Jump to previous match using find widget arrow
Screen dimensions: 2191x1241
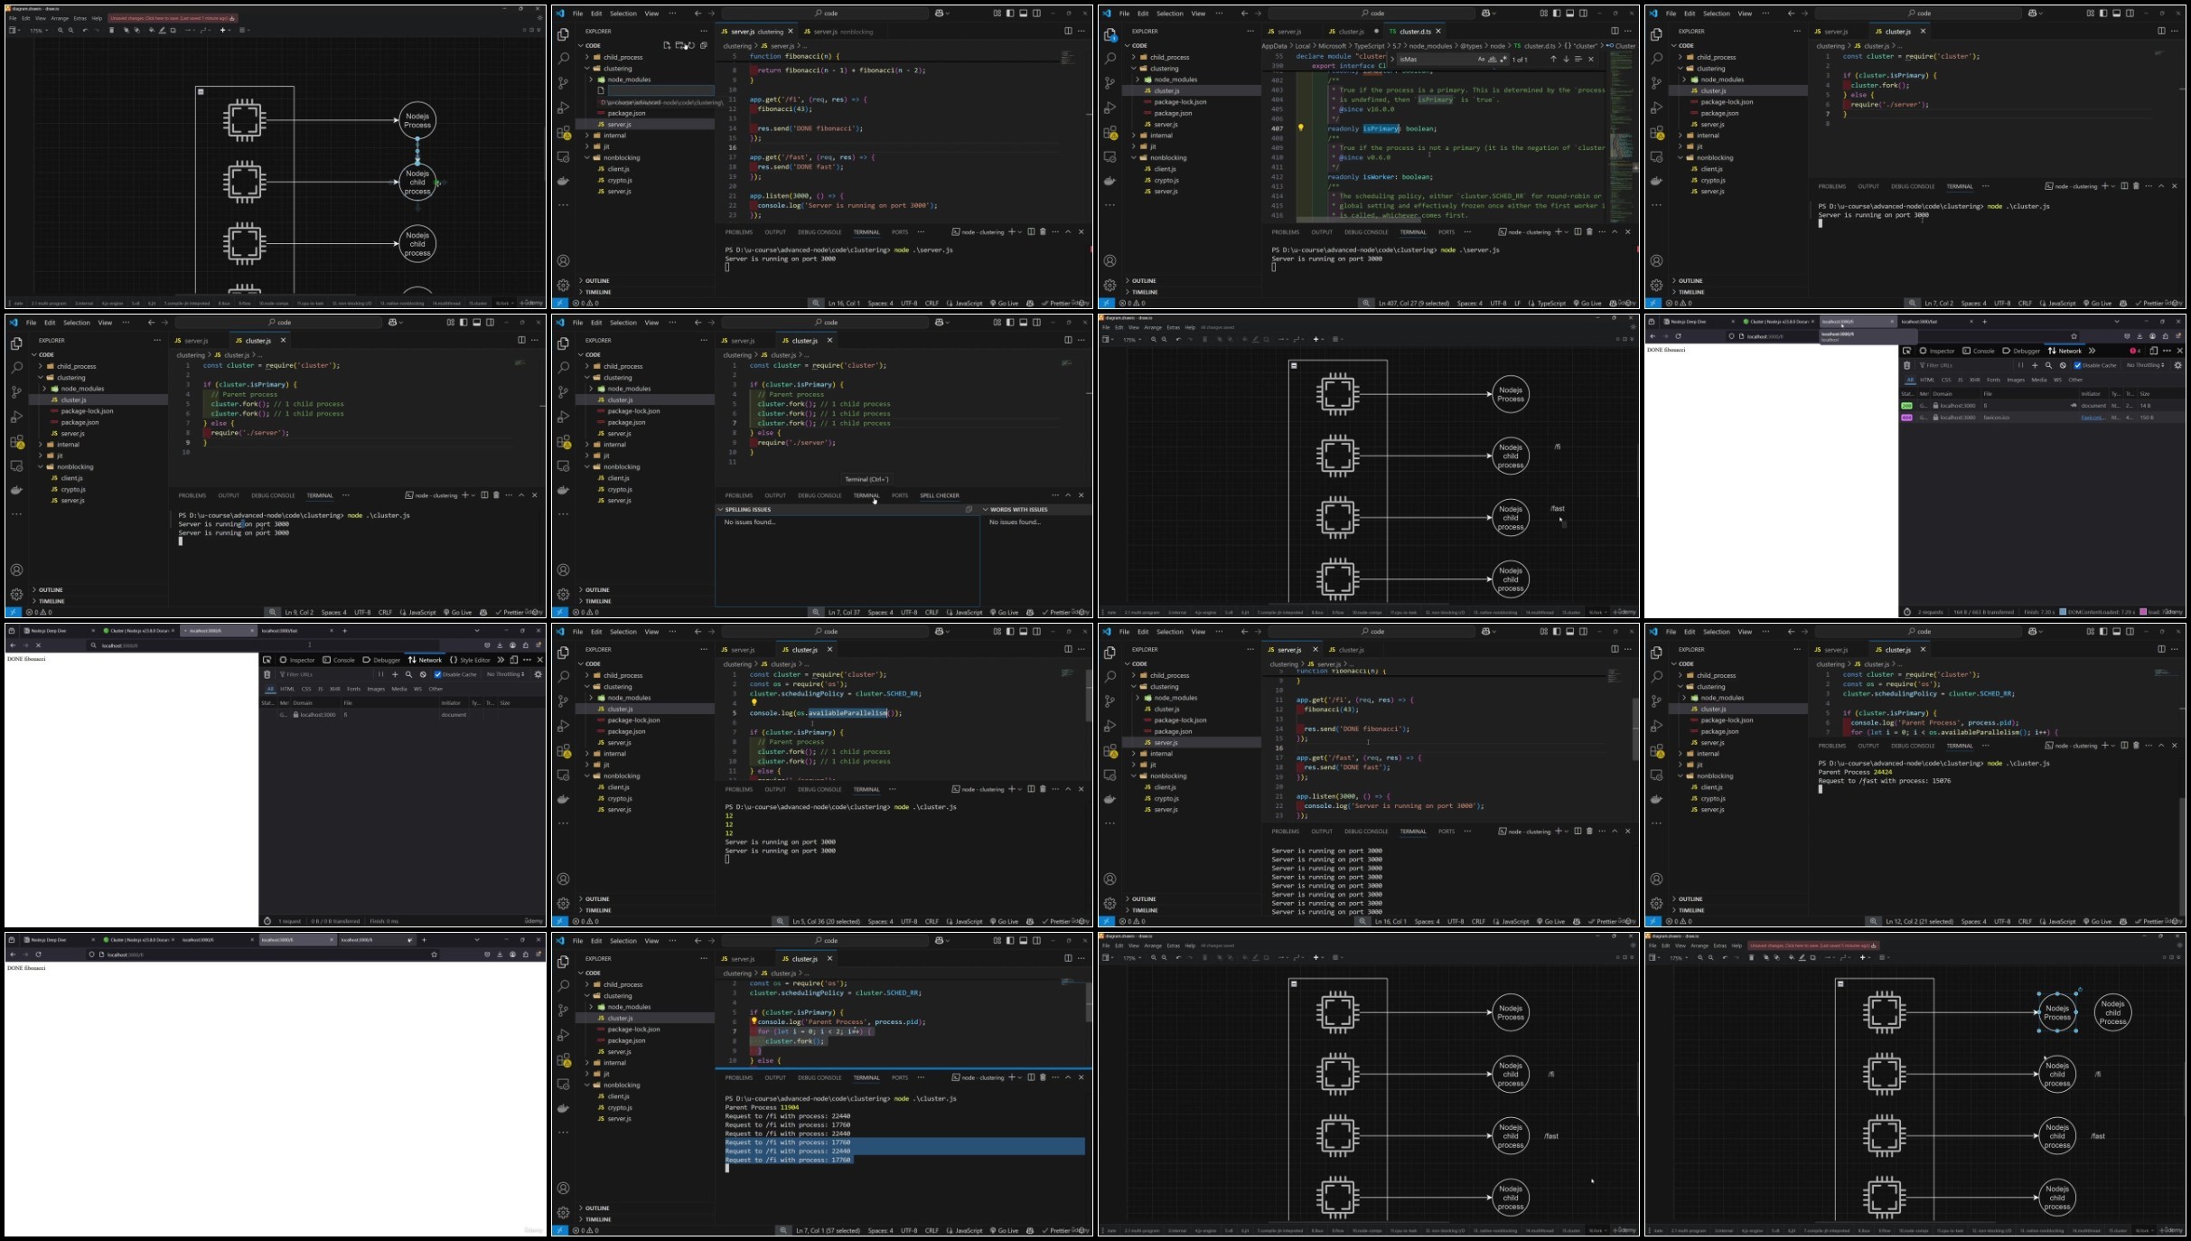[x=1553, y=60]
